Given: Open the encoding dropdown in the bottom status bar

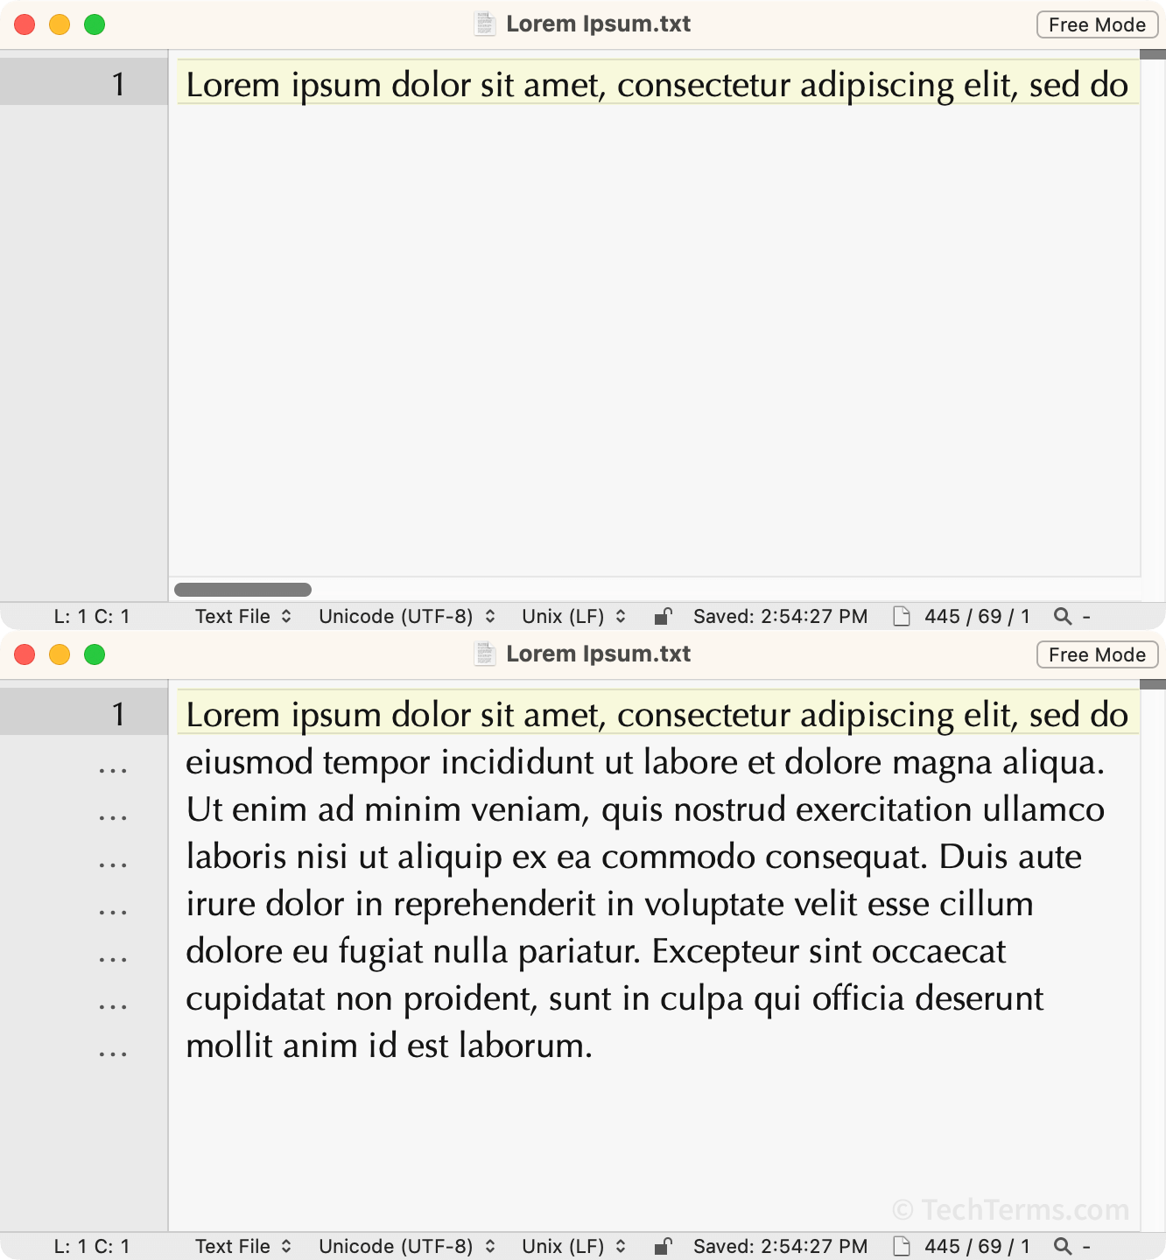Looking at the screenshot, I should (x=405, y=1246).
